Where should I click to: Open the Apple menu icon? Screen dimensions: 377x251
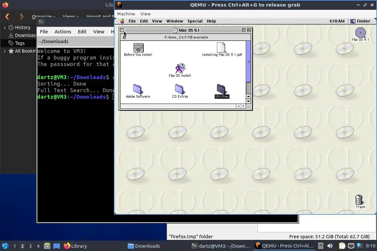(x=122, y=21)
